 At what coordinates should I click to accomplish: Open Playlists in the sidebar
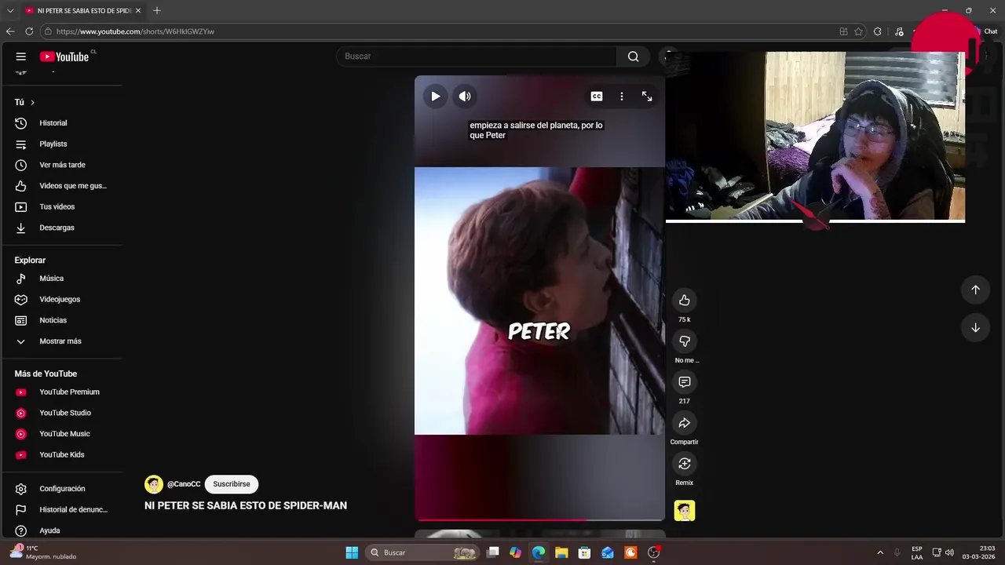coord(63,144)
